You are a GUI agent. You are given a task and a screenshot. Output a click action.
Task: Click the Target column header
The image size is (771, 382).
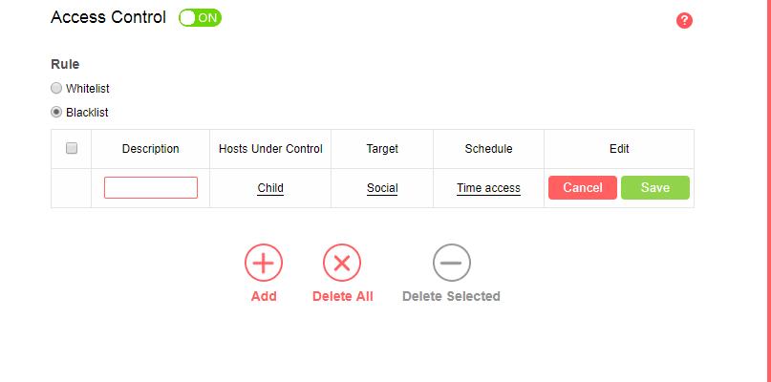[382, 149]
